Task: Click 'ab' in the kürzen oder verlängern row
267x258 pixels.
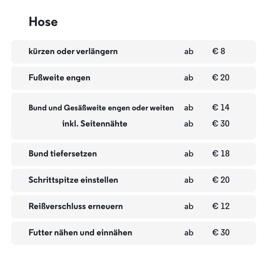Action: [x=189, y=52]
